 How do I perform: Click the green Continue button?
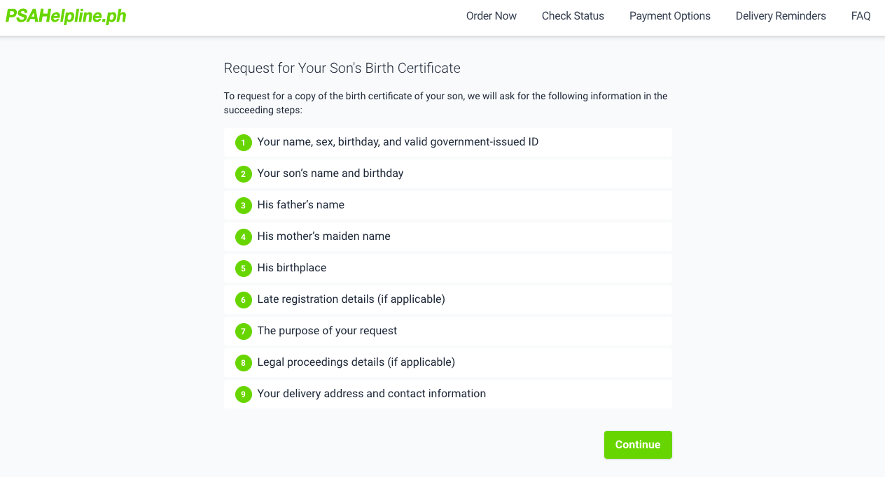(638, 445)
